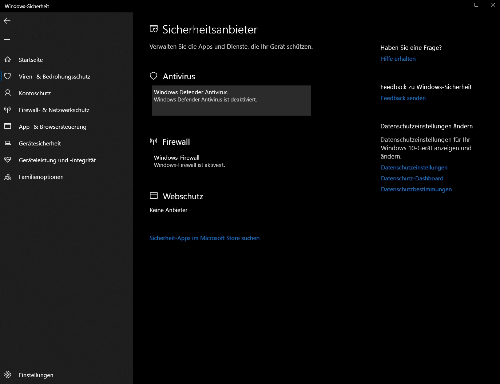Click the laptop icon for Gerätesicherheit
Screen dimensions: 500x384
pos(8,143)
